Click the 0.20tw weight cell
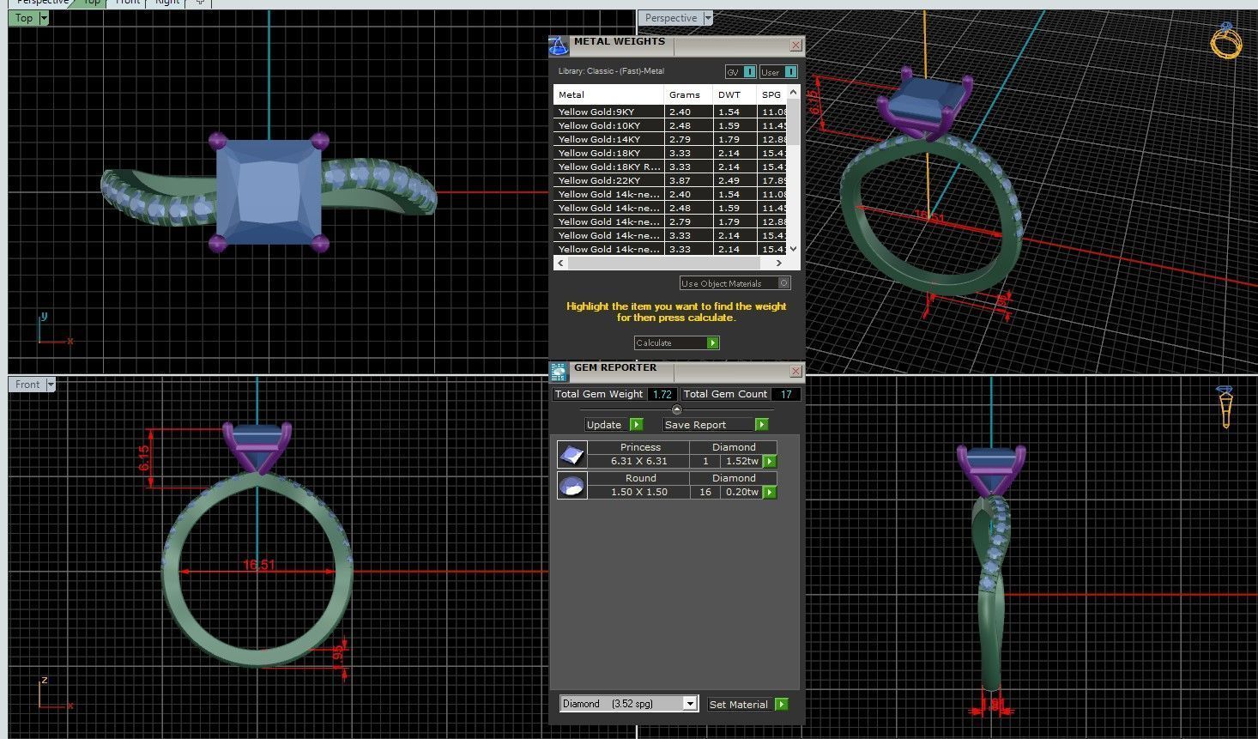Image resolution: width=1258 pixels, height=739 pixels. click(742, 492)
